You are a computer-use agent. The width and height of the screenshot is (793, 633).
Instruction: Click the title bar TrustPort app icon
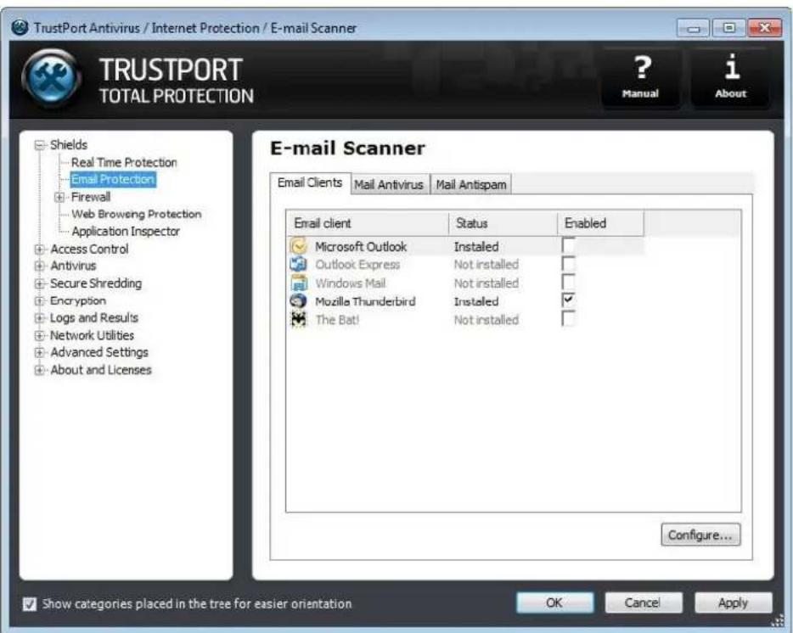[20, 27]
